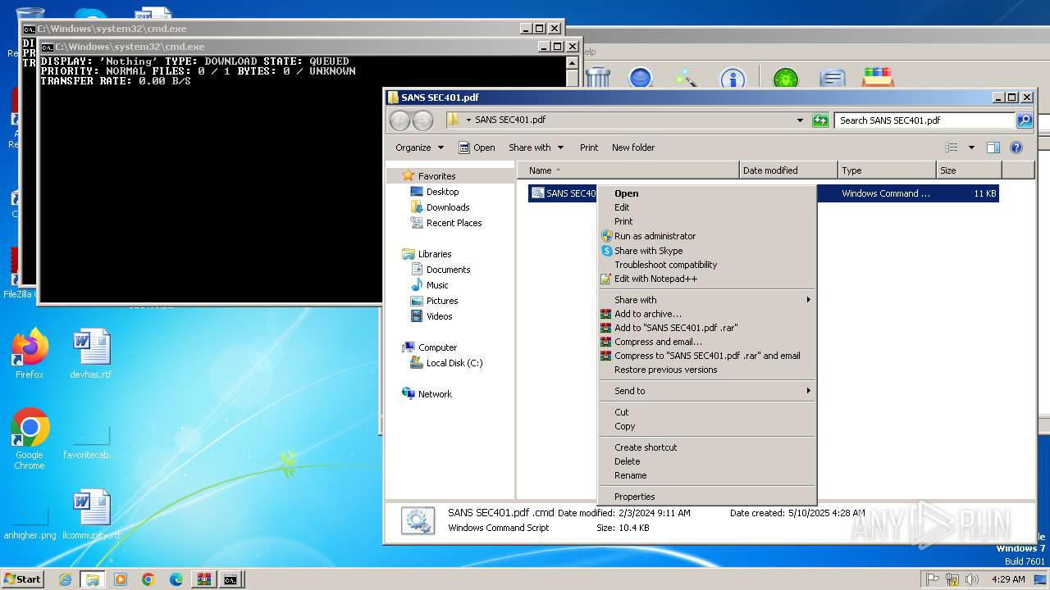Click the magic wand icon in the background toolbar
This screenshot has width=1050, height=590.
(685, 78)
